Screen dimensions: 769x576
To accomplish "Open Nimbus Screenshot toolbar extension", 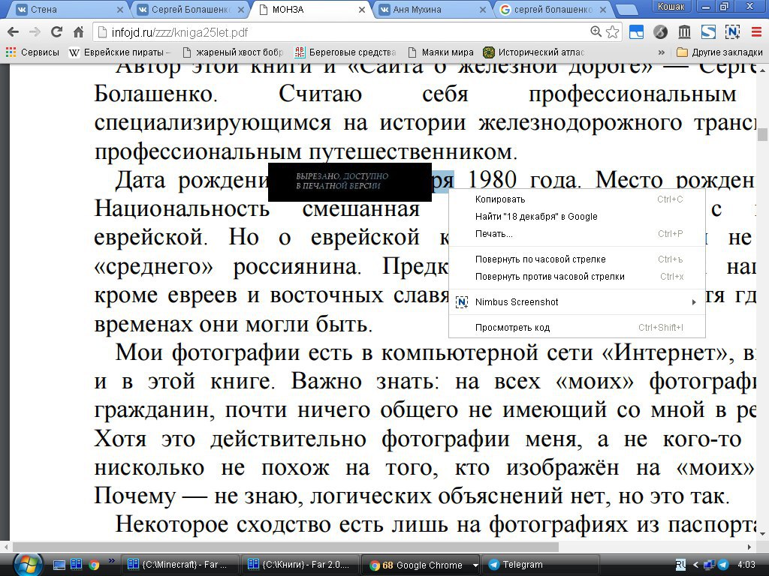I will tap(732, 32).
